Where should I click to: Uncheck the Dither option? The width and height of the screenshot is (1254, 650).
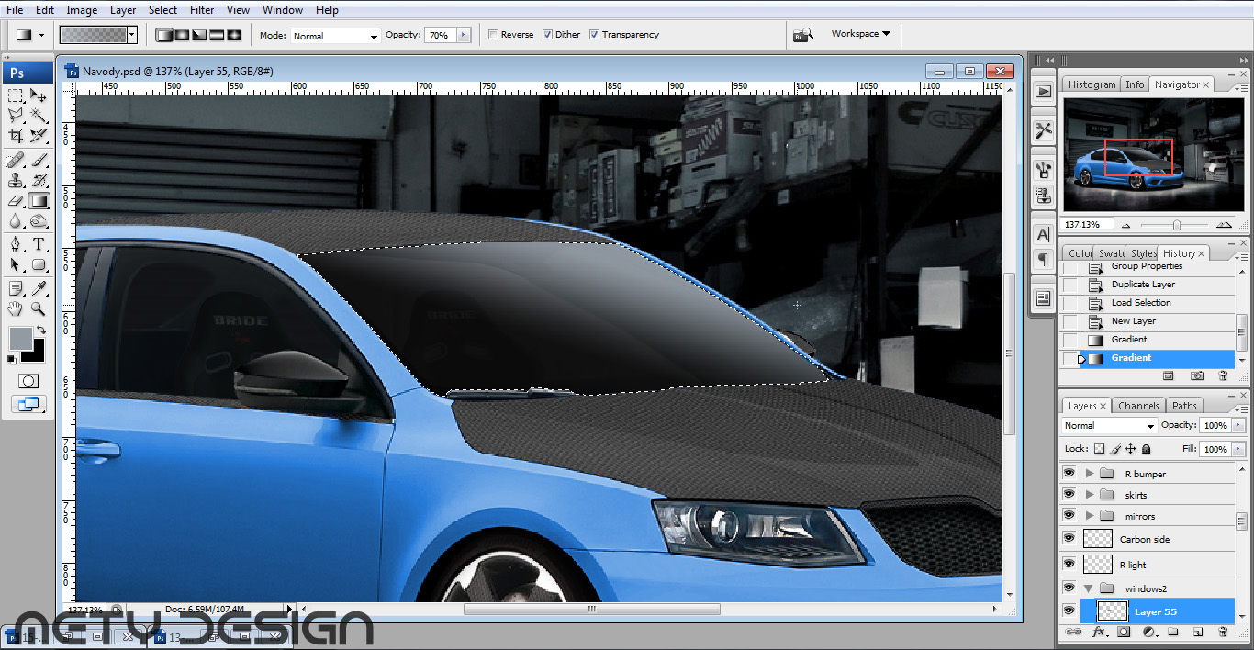tap(548, 35)
